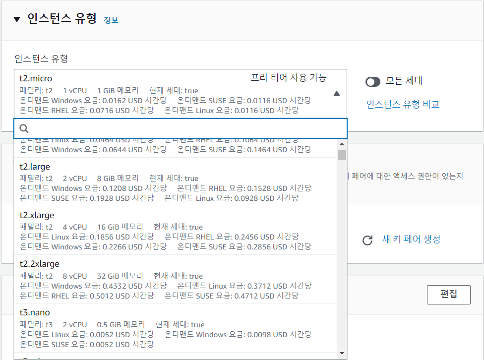Screen dimensions: 484x360
Task: Click the refresh key pair icon
Action: click(367, 240)
